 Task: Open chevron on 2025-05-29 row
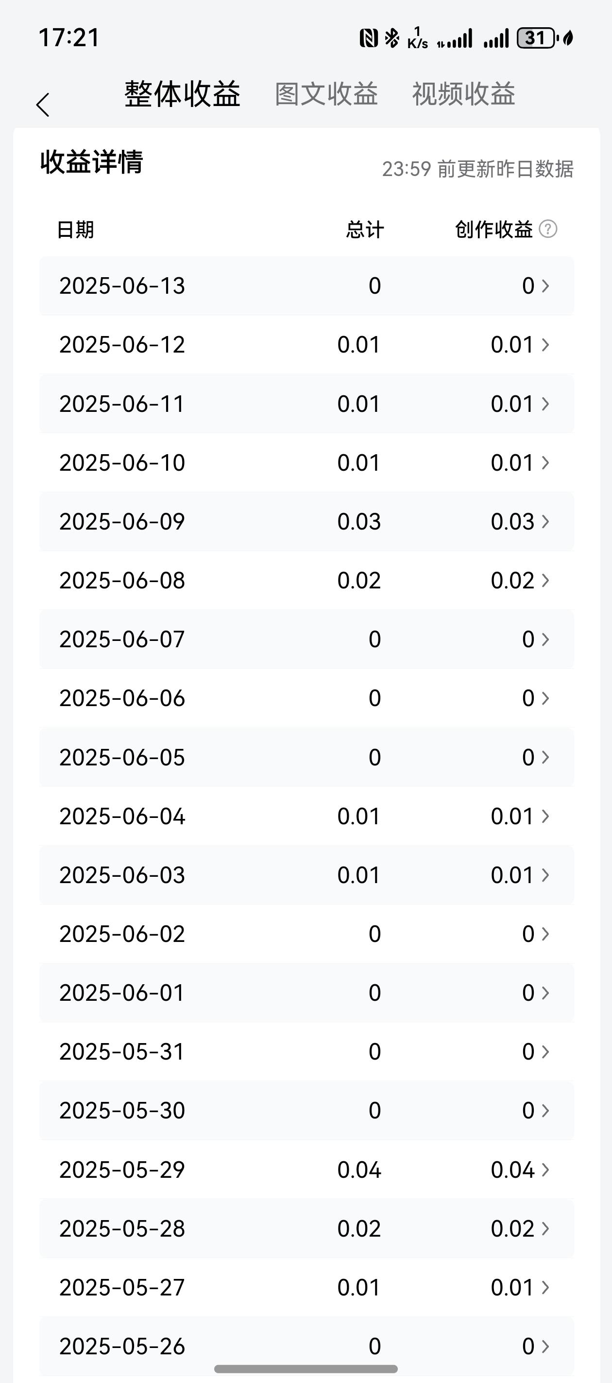coord(545,1170)
